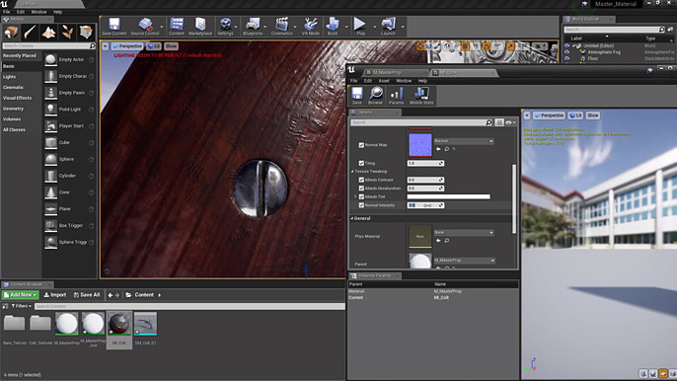Toggle visibility of Atmospheric Fog in outliner

click(566, 52)
